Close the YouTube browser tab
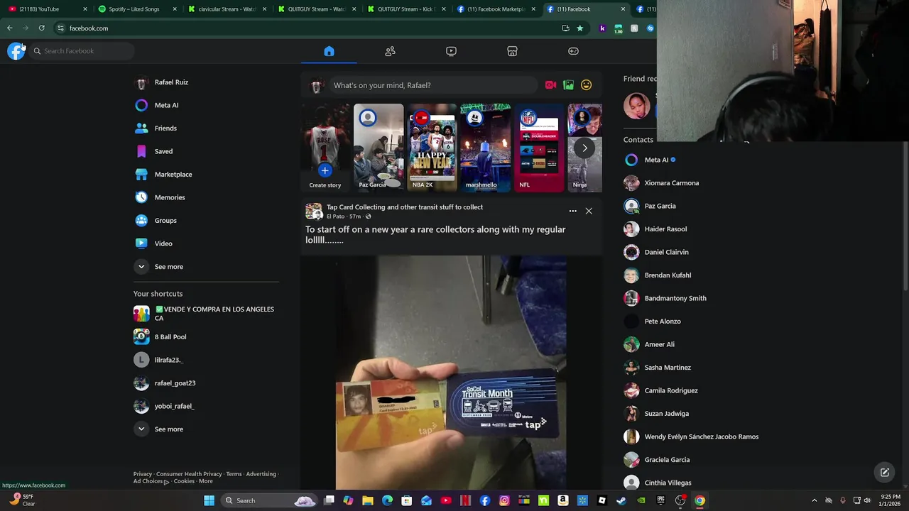909x511 pixels. [85, 9]
